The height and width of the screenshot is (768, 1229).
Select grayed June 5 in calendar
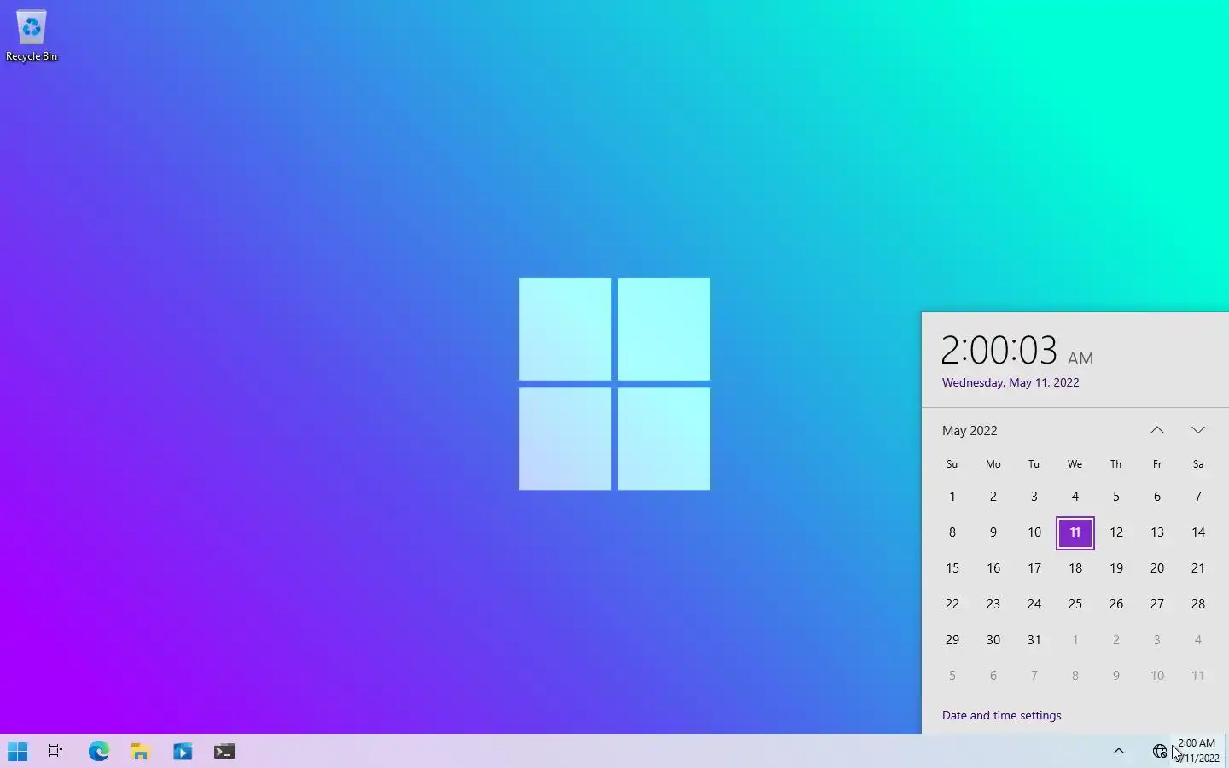tap(952, 676)
